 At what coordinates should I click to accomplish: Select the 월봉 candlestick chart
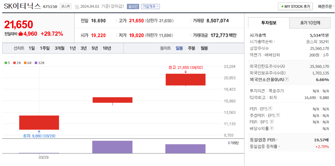point(204,48)
